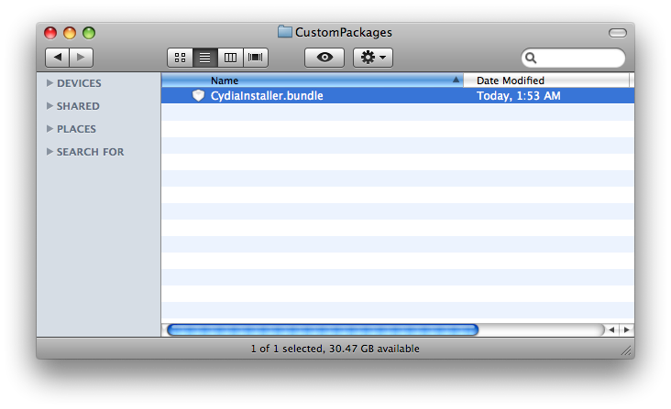Expand the SHARED sidebar section

tap(49, 106)
